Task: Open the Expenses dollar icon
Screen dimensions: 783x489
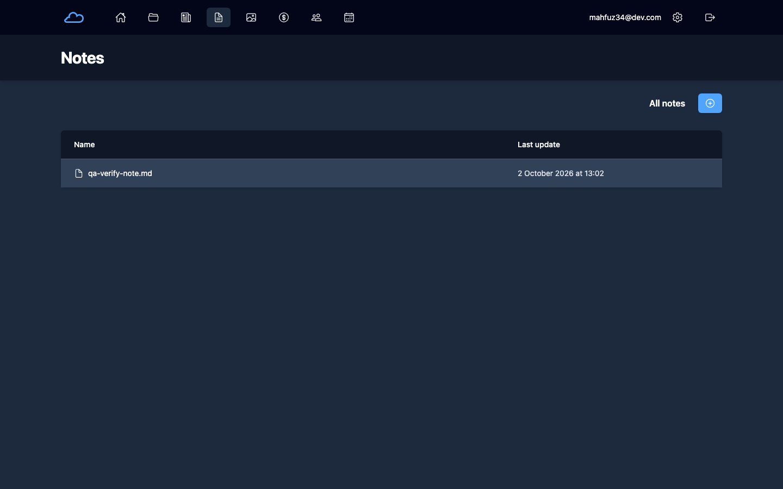Action: tap(284, 17)
